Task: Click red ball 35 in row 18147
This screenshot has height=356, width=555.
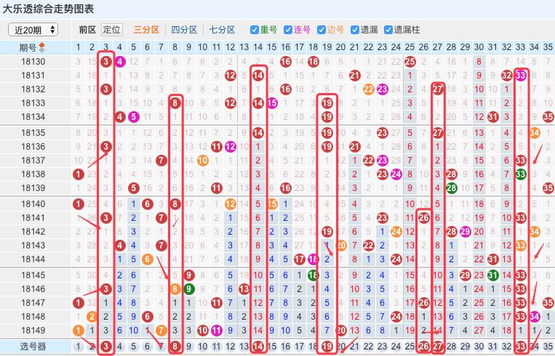Action: (x=548, y=303)
